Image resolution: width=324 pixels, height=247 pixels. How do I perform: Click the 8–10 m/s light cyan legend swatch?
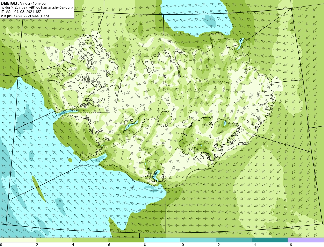click(162, 240)
